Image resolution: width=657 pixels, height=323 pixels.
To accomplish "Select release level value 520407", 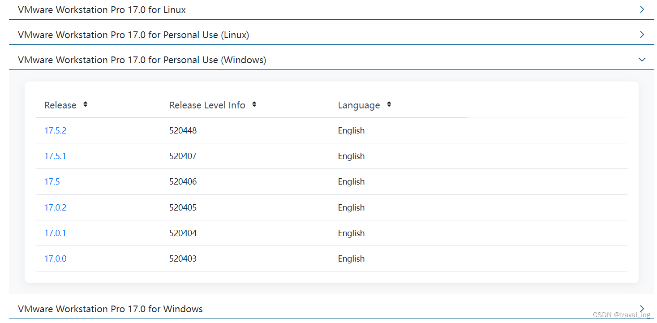I will (183, 156).
